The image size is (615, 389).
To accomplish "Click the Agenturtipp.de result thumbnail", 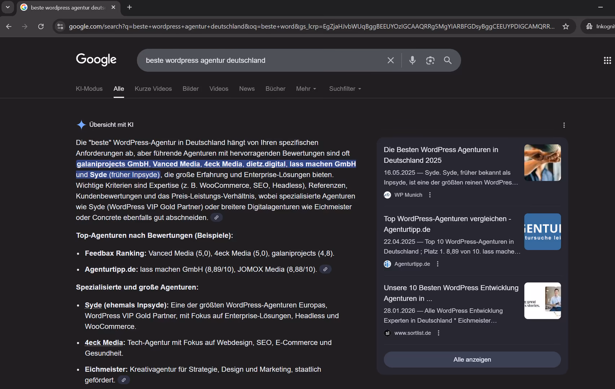I will pos(542,232).
